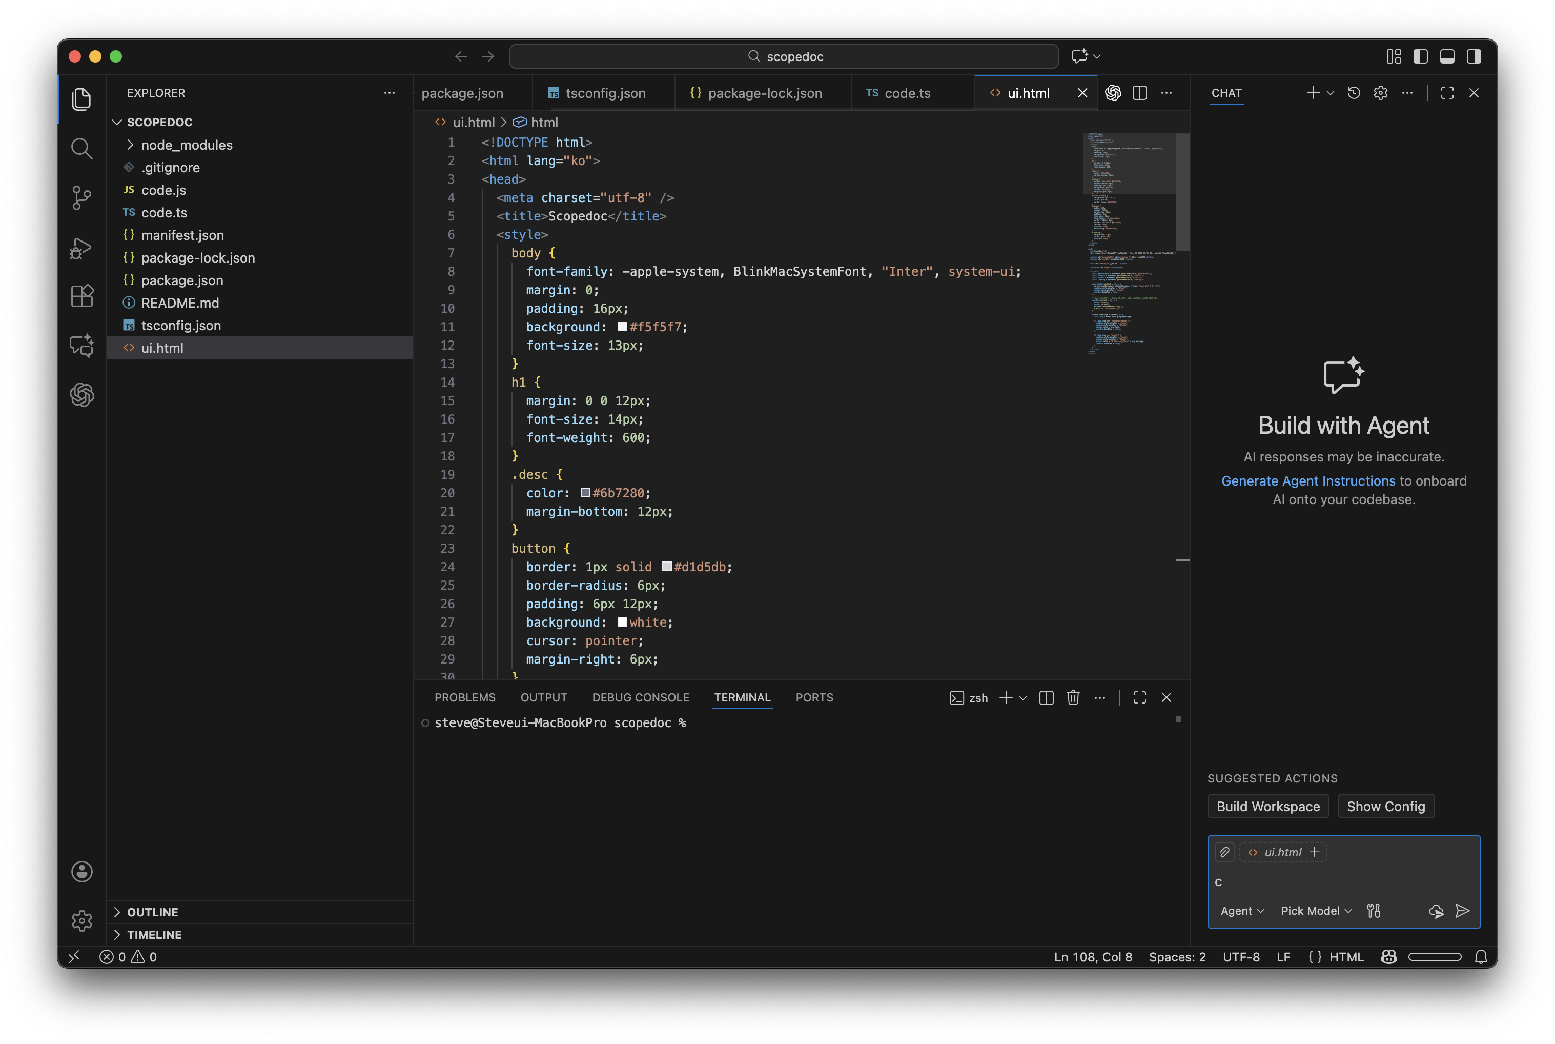Open the Source Control view
This screenshot has height=1044, width=1555.
click(81, 198)
